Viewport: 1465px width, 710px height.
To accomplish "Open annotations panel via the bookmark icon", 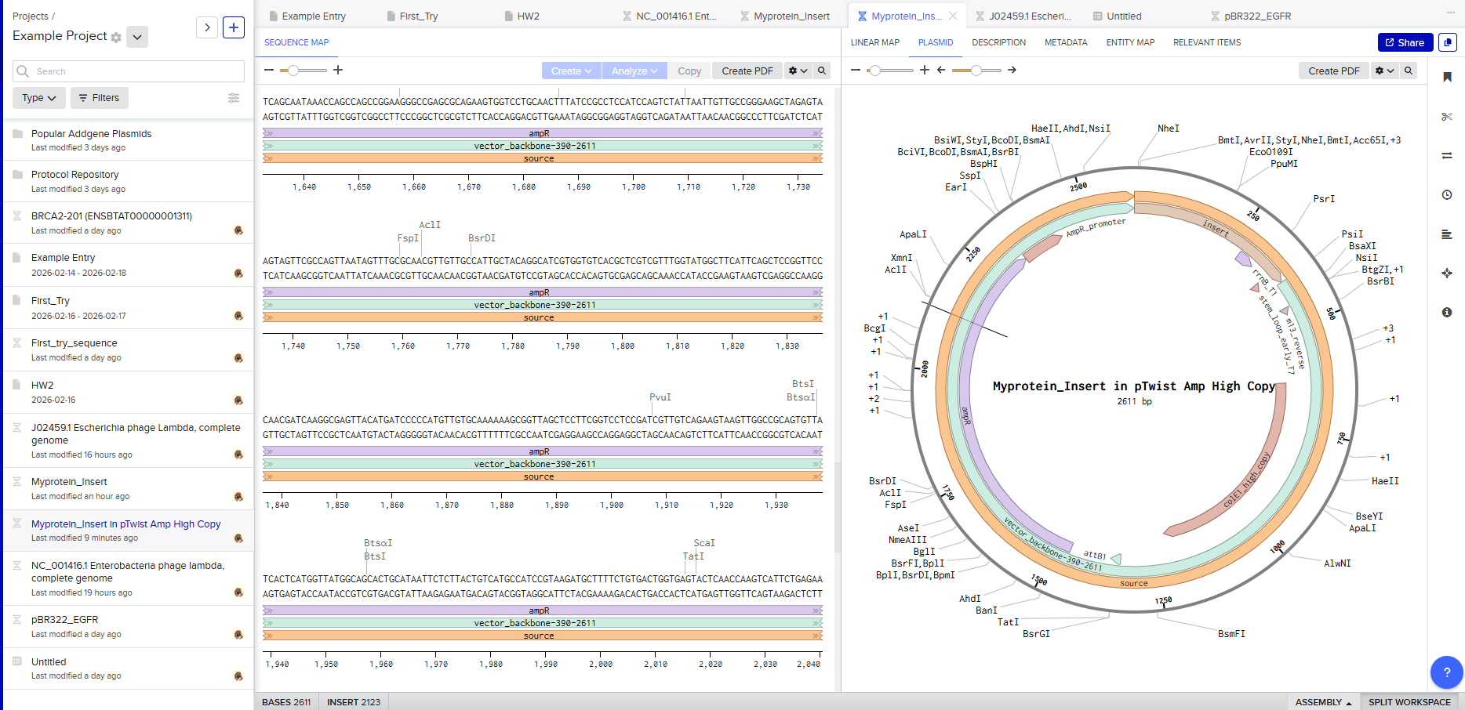I will click(1447, 77).
